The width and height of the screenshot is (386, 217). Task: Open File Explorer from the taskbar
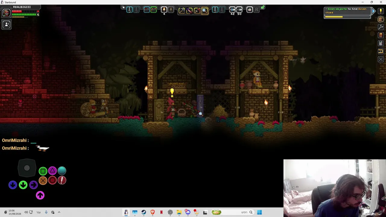179,212
